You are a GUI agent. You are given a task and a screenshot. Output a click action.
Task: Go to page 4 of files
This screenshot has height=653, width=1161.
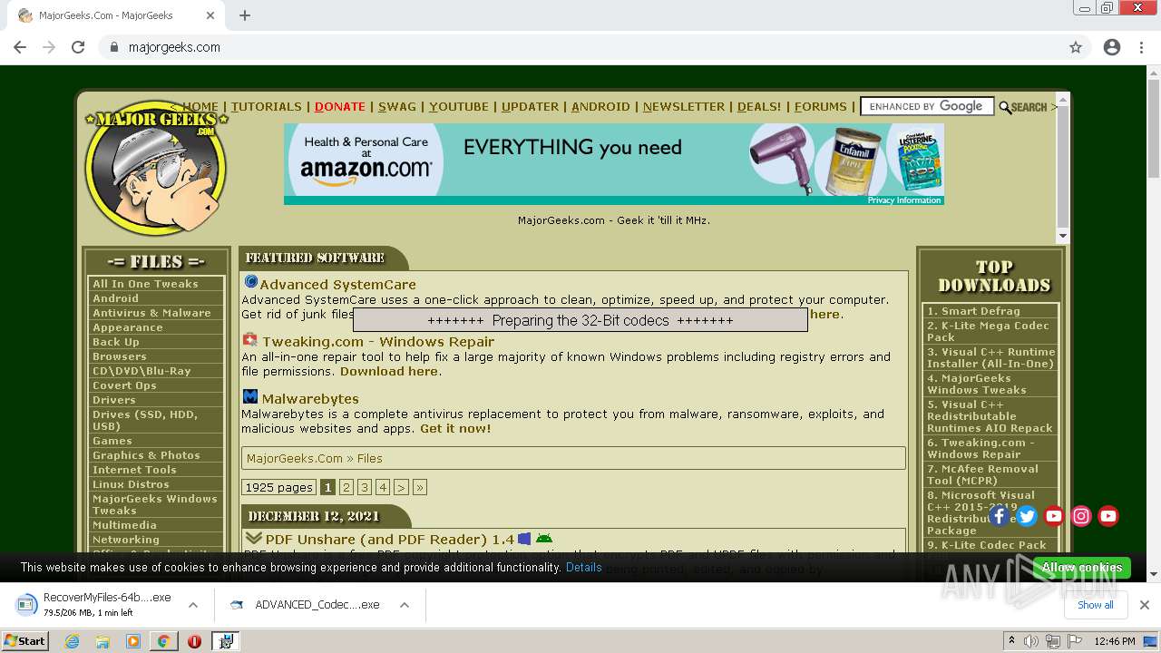[383, 487]
